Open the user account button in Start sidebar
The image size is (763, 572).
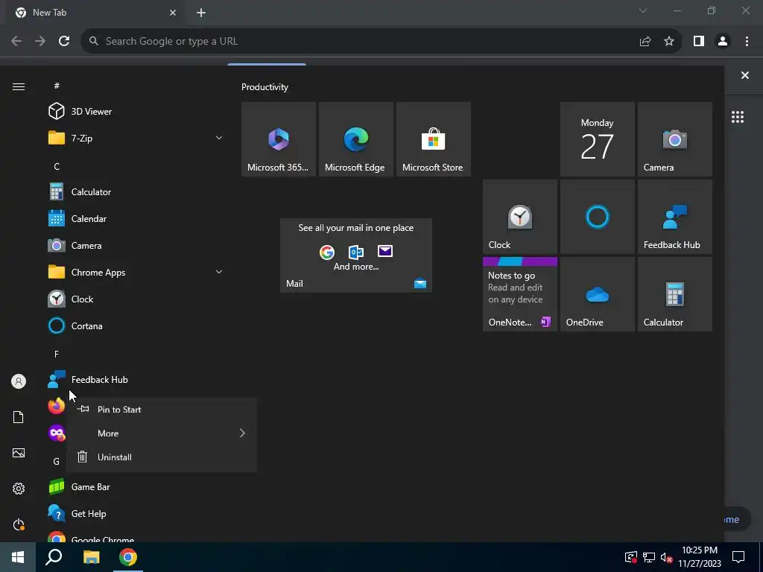19,381
